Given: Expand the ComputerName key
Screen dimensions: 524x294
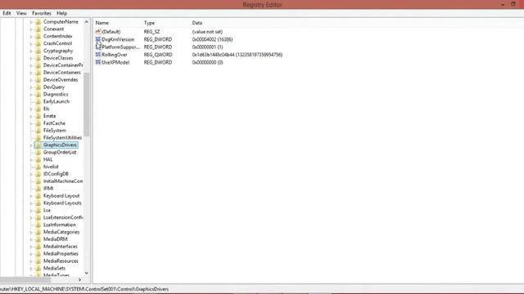Looking at the screenshot, I should point(31,22).
